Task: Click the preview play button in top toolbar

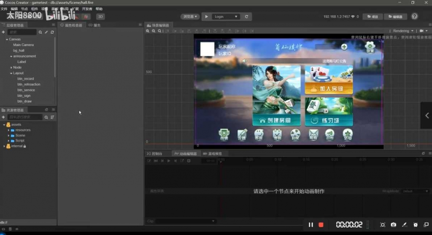Action: point(206,16)
